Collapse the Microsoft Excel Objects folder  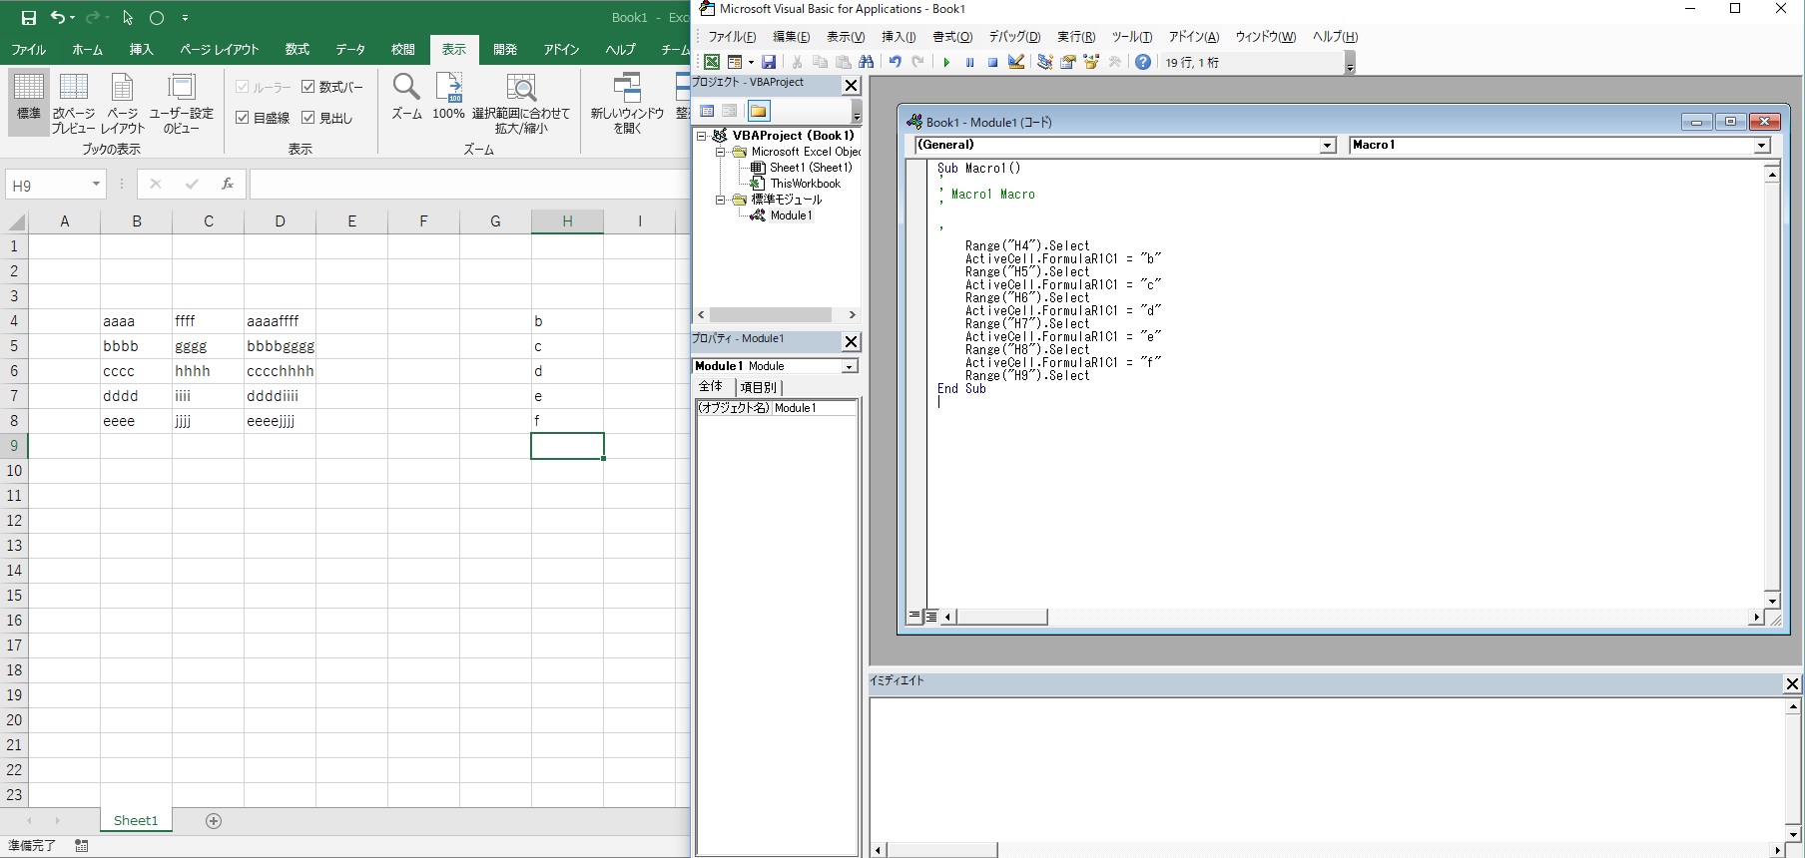coord(720,152)
